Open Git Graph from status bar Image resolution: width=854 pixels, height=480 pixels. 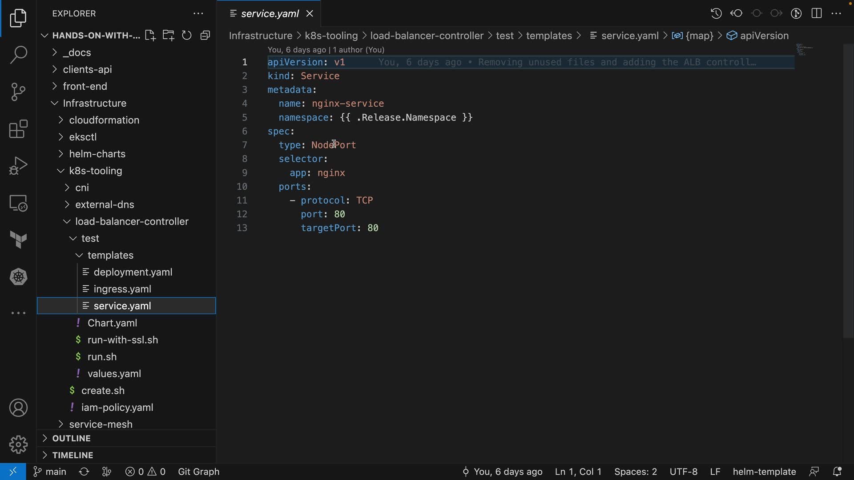198,472
